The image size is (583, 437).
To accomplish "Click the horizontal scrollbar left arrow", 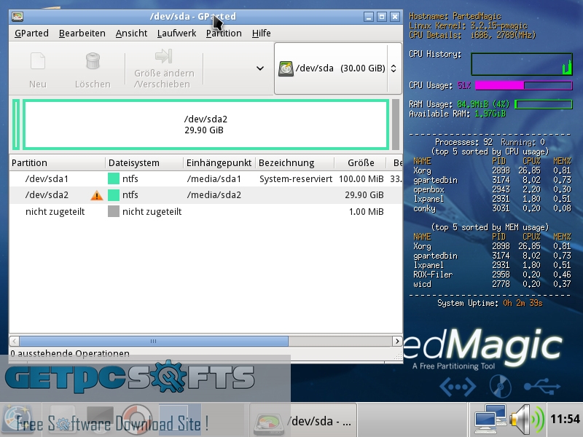I will pyautogui.click(x=14, y=341).
